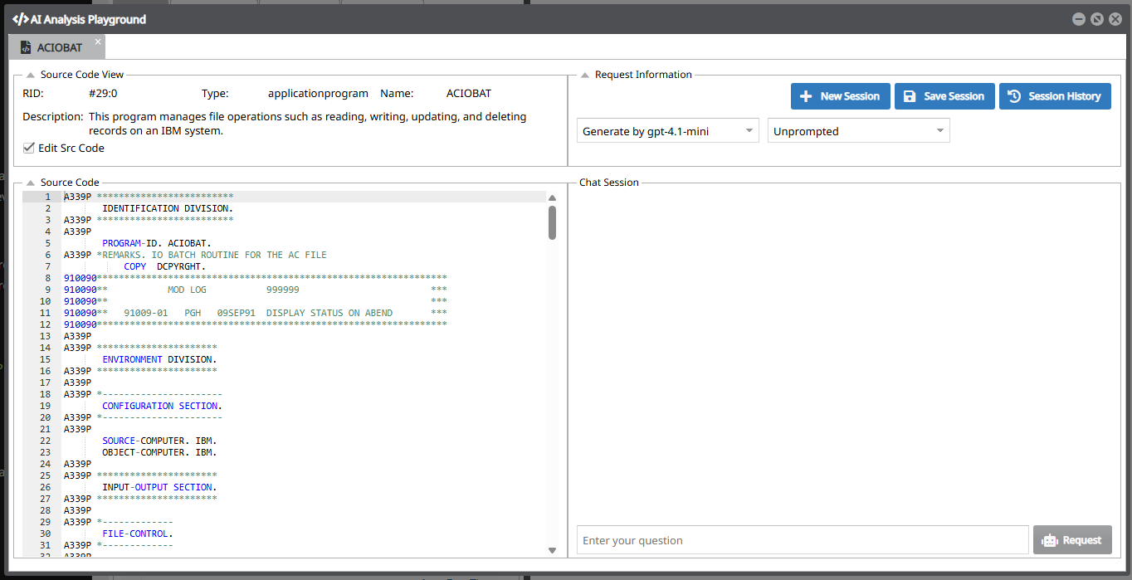Restore the playground window size
Image resolution: width=1132 pixels, height=580 pixels.
[1096, 19]
